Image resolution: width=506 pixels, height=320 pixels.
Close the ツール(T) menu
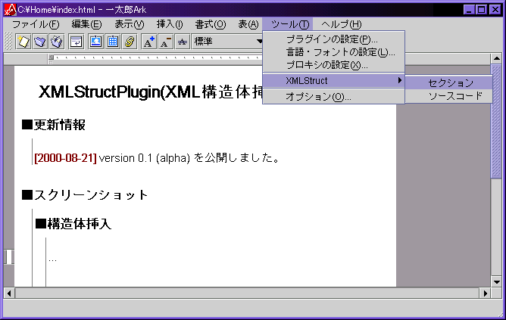coord(289,24)
